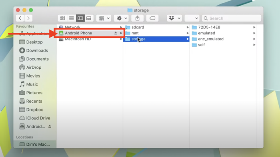Open the gear action menu

click(x=122, y=18)
